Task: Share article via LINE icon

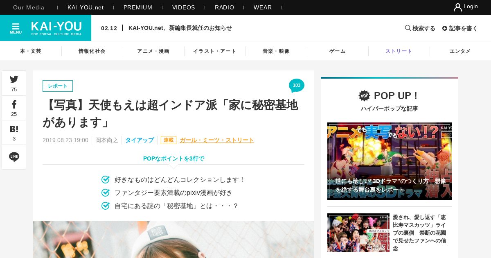Action: [x=14, y=157]
